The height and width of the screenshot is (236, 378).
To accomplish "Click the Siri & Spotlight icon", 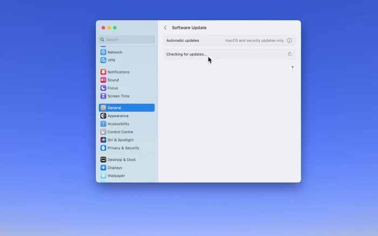I will point(103,140).
